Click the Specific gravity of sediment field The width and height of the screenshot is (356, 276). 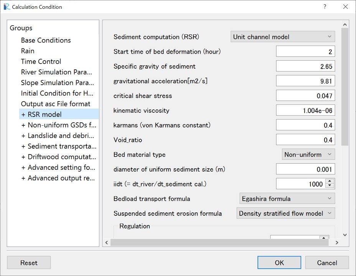(305, 66)
